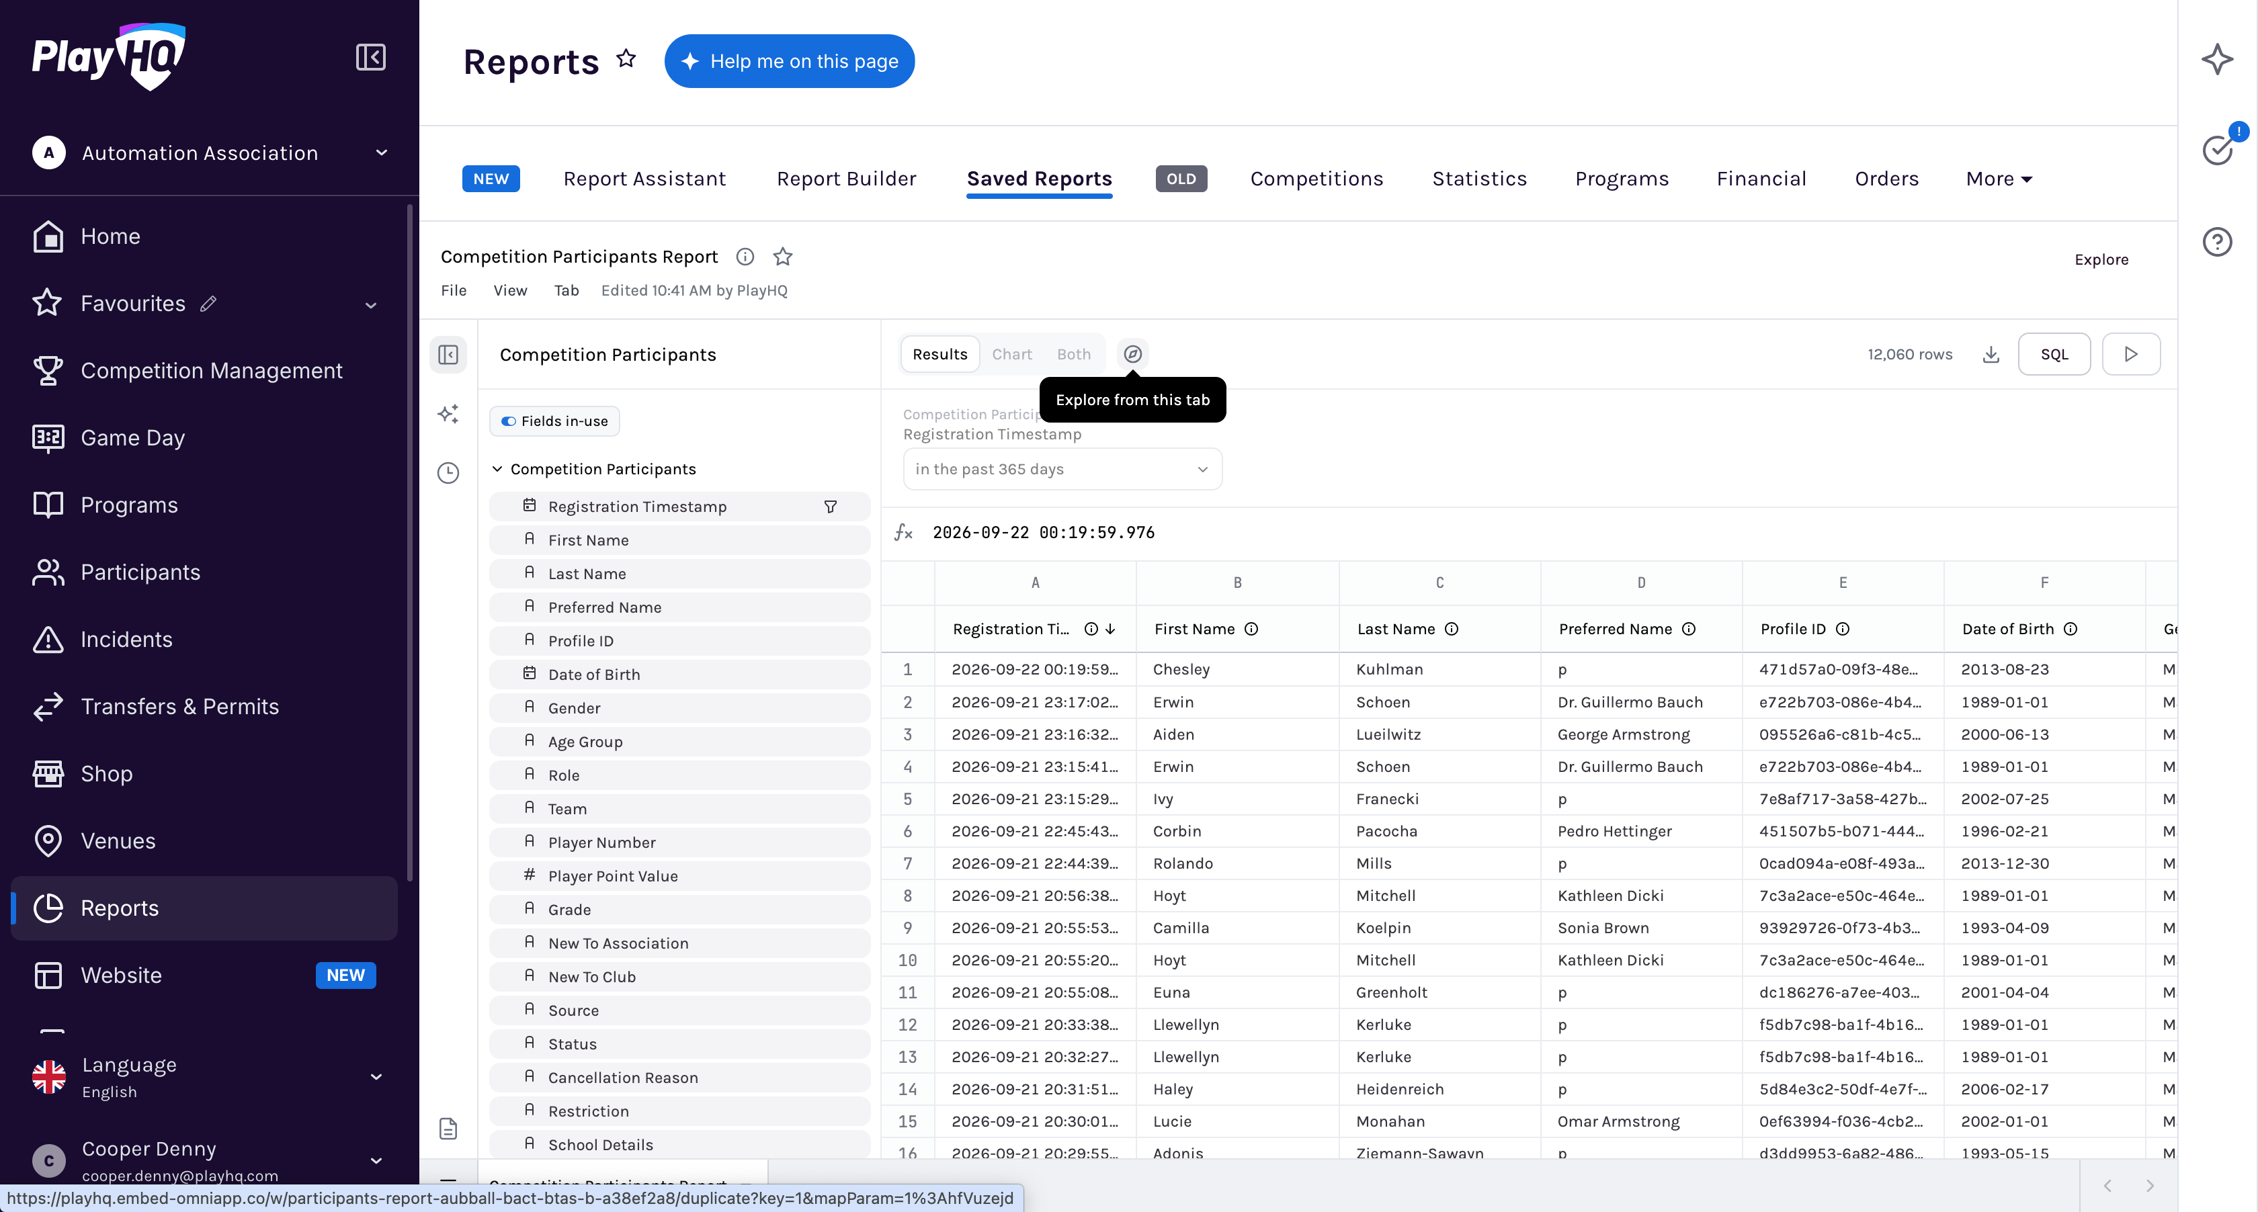Open the Report Builder tab
The height and width of the screenshot is (1212, 2258).
pyautogui.click(x=846, y=179)
